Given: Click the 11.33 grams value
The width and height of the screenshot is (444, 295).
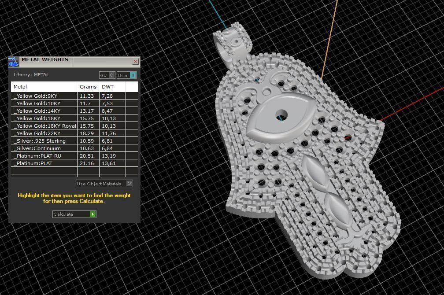Looking at the screenshot, I should (x=87, y=96).
